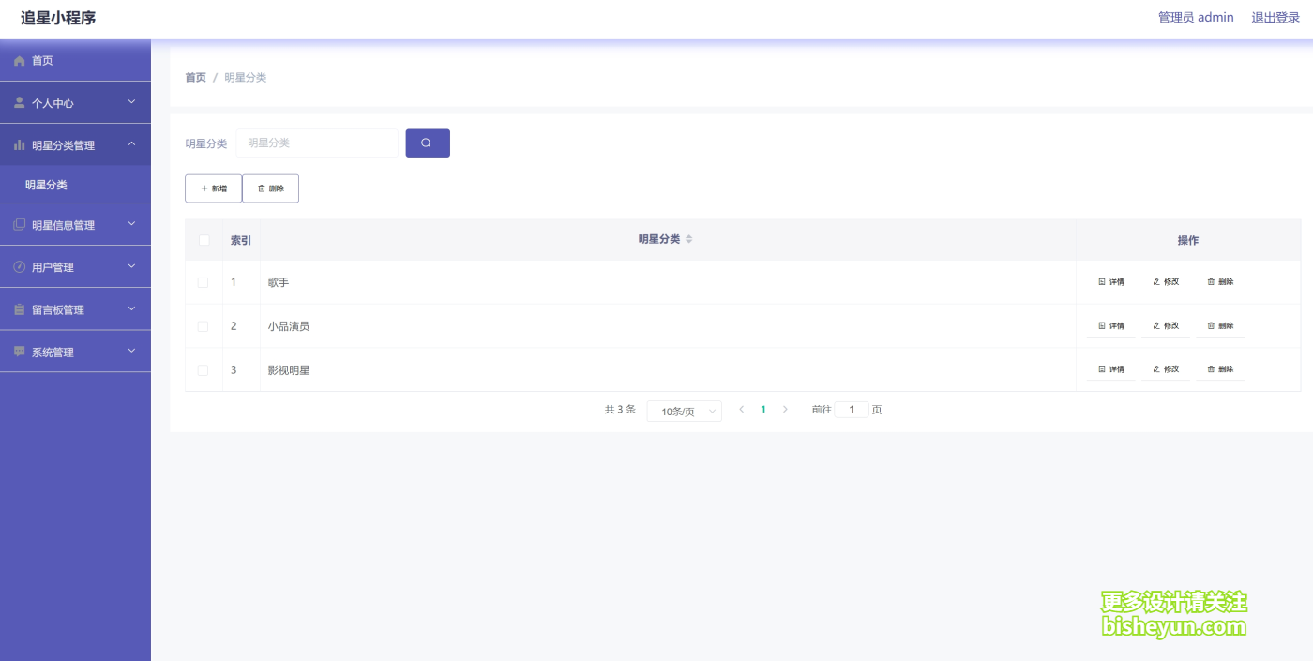Go to the previous page arrow
The height and width of the screenshot is (661, 1313).
point(741,410)
